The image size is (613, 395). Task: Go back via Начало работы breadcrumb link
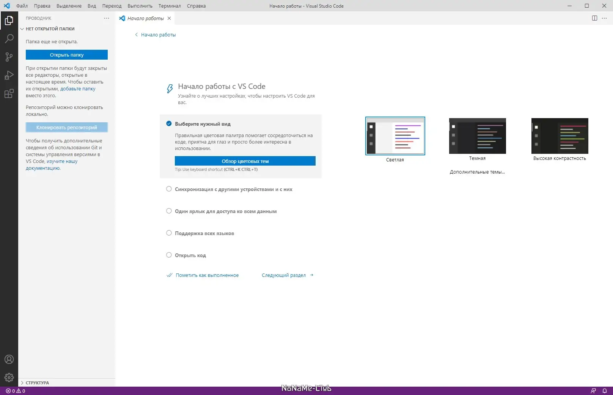pos(159,35)
